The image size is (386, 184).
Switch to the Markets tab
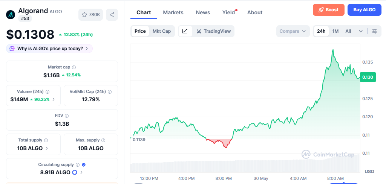[173, 12]
